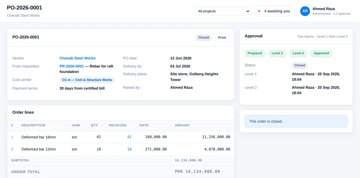Click Raised by value Ahmed Raza

[181, 87]
